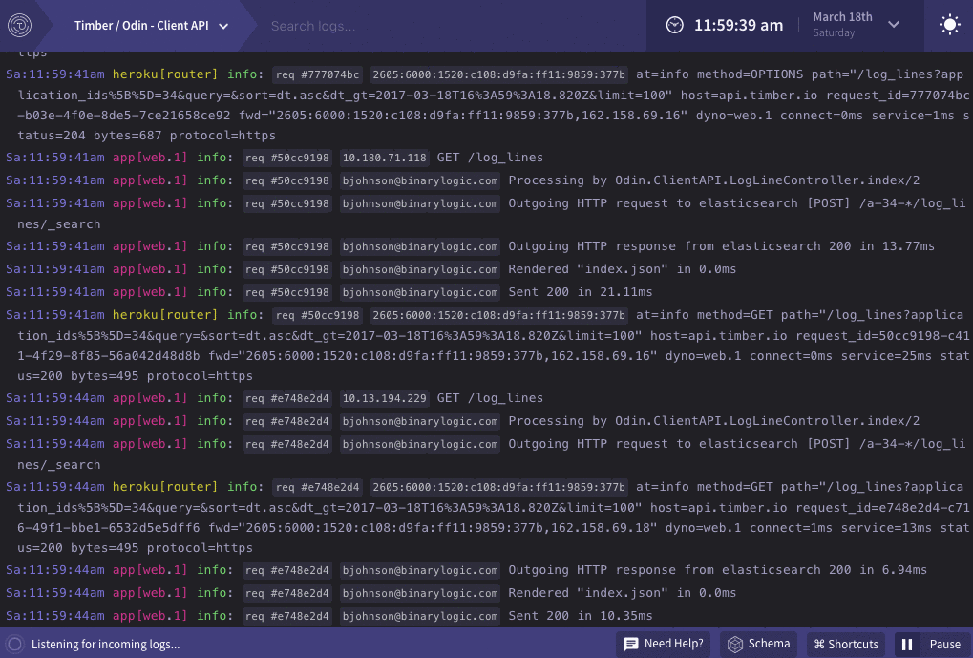This screenshot has height=658, width=973.
Task: Click the email tag on the 'Sent 200 in 21.11ms' row
Action: click(x=420, y=292)
